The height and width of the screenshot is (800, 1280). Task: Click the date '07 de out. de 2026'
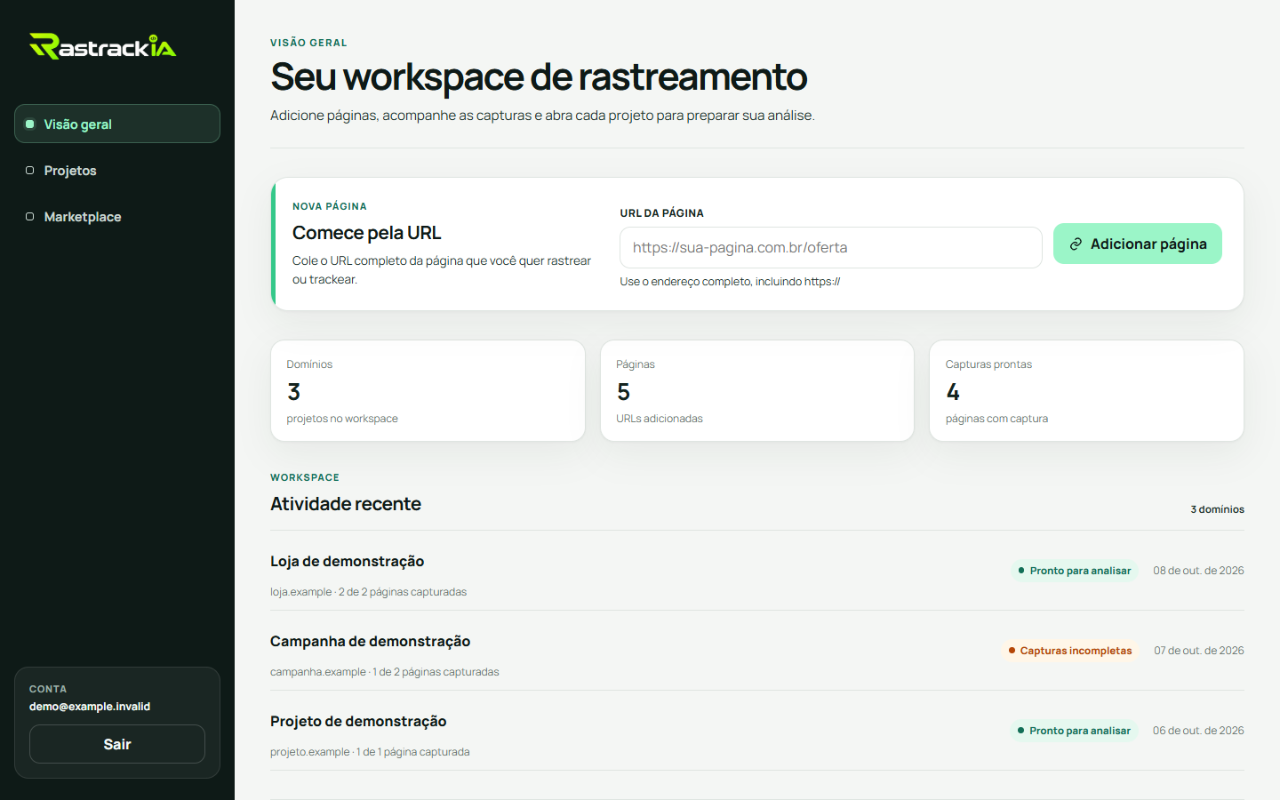click(1199, 651)
